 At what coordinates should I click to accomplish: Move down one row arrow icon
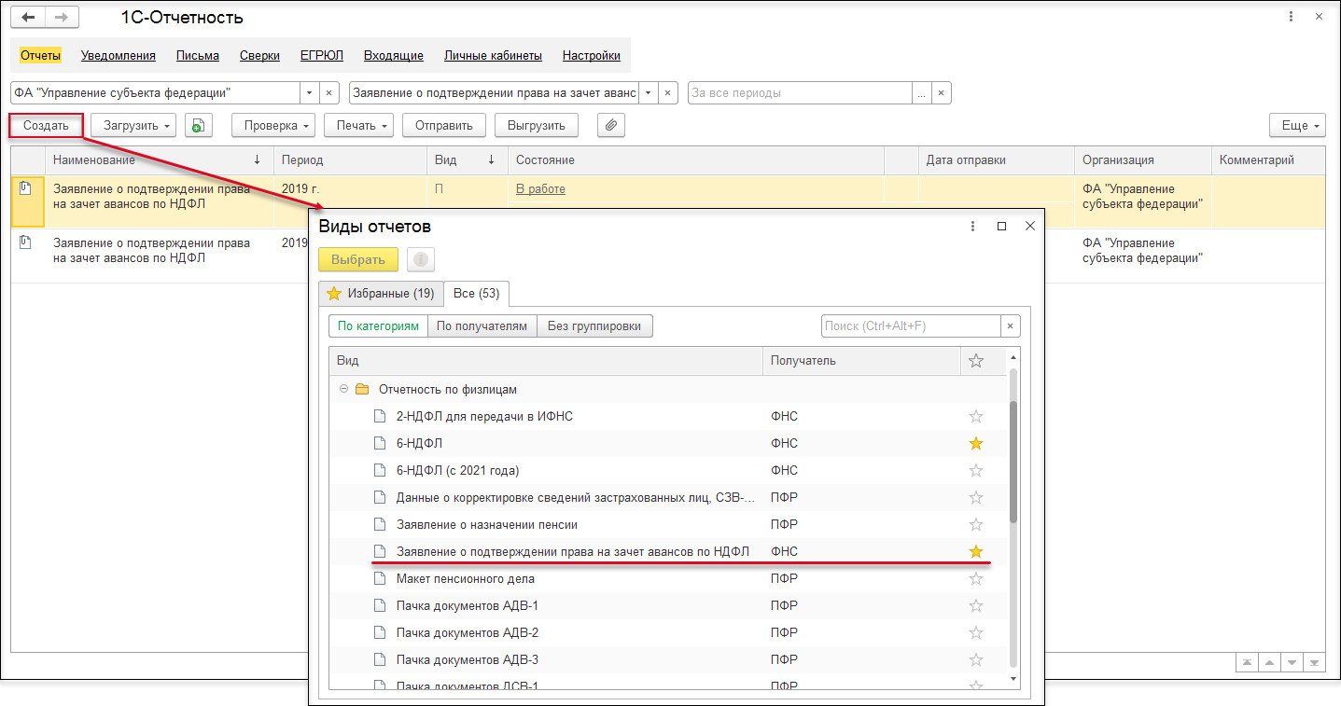pyautogui.click(x=1292, y=662)
